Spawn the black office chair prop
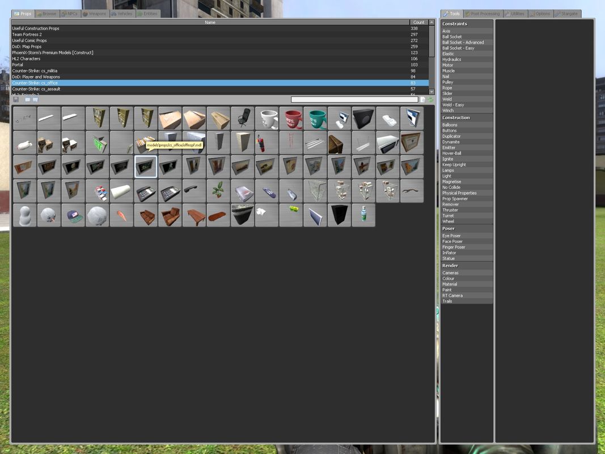 pos(243,118)
